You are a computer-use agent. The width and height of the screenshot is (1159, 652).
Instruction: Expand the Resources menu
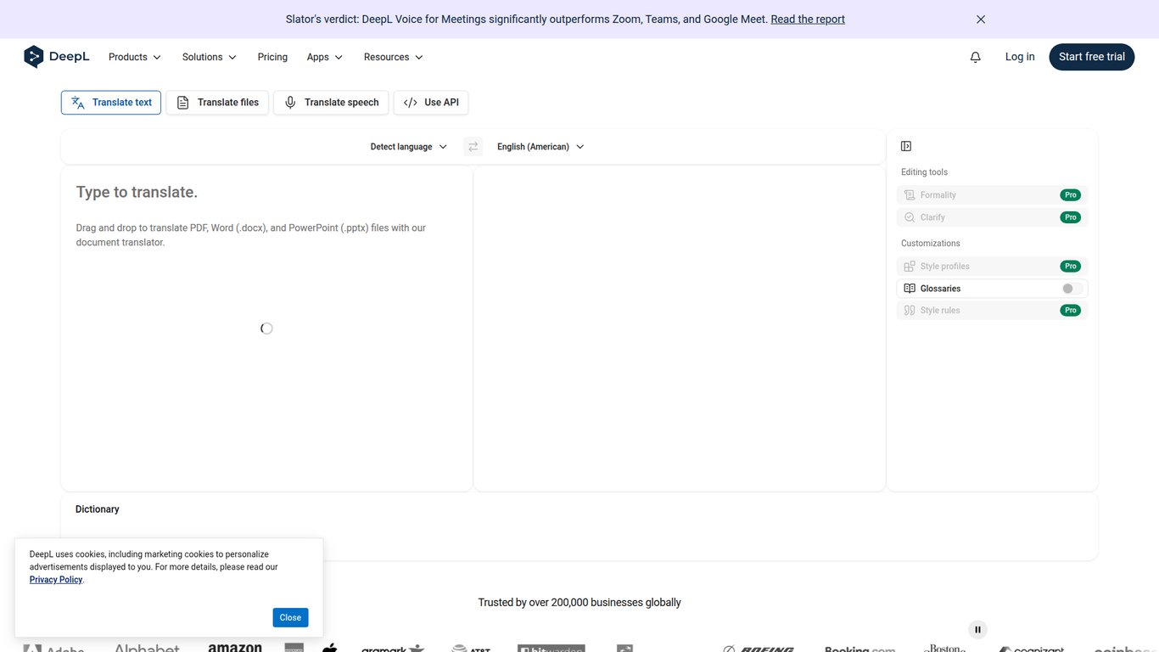coord(394,57)
